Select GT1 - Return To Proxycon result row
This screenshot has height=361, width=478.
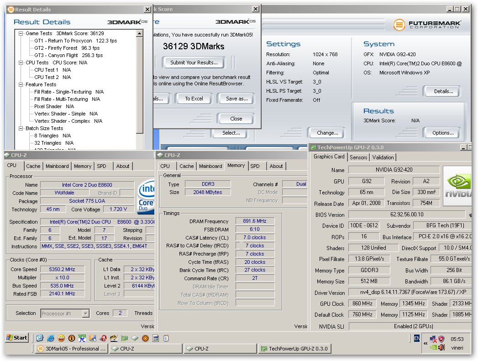point(76,41)
